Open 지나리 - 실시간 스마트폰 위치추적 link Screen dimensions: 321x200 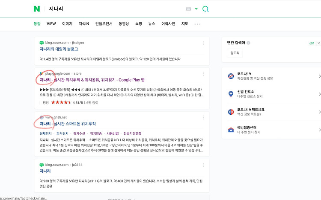[x=68, y=124]
